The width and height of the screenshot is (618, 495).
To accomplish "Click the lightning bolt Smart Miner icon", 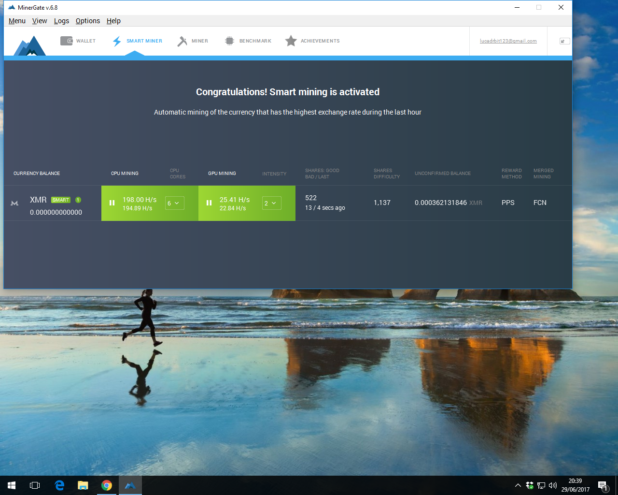I will coord(117,41).
